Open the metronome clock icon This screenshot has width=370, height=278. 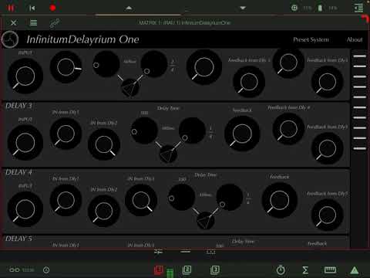point(46,270)
